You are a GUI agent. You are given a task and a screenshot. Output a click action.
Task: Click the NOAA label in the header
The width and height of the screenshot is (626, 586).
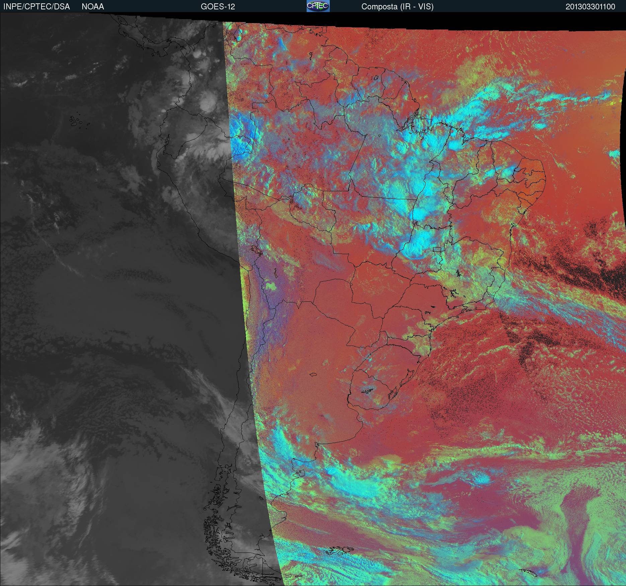[x=93, y=7]
